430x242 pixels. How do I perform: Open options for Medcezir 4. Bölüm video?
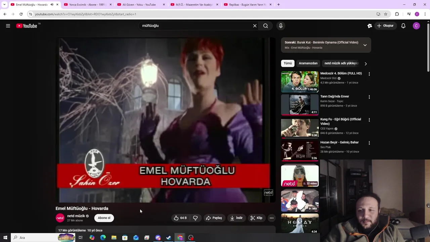[369, 74]
